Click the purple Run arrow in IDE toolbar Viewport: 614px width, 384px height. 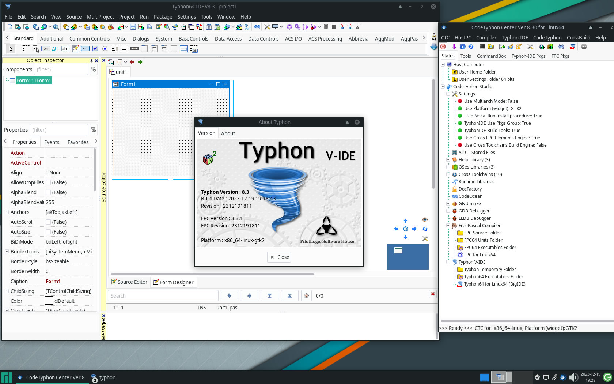point(306,27)
